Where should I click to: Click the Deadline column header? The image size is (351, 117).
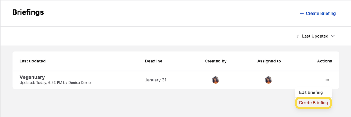tap(153, 61)
